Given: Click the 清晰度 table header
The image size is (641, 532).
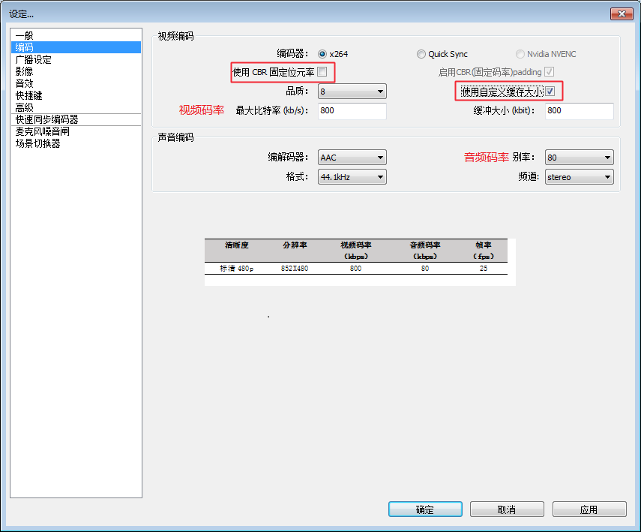Looking at the screenshot, I should coord(237,245).
